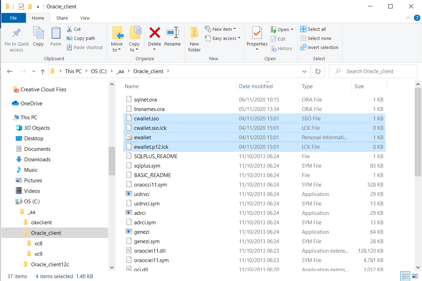Viewport: 422px width, 281px height.
Task: Select 3D Objects in navigation pane
Action: pyautogui.click(x=33, y=128)
